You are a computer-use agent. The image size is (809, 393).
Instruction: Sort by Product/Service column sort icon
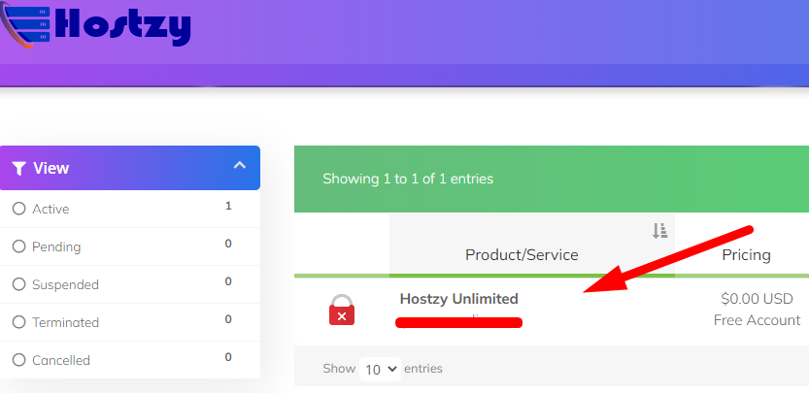pyautogui.click(x=659, y=231)
